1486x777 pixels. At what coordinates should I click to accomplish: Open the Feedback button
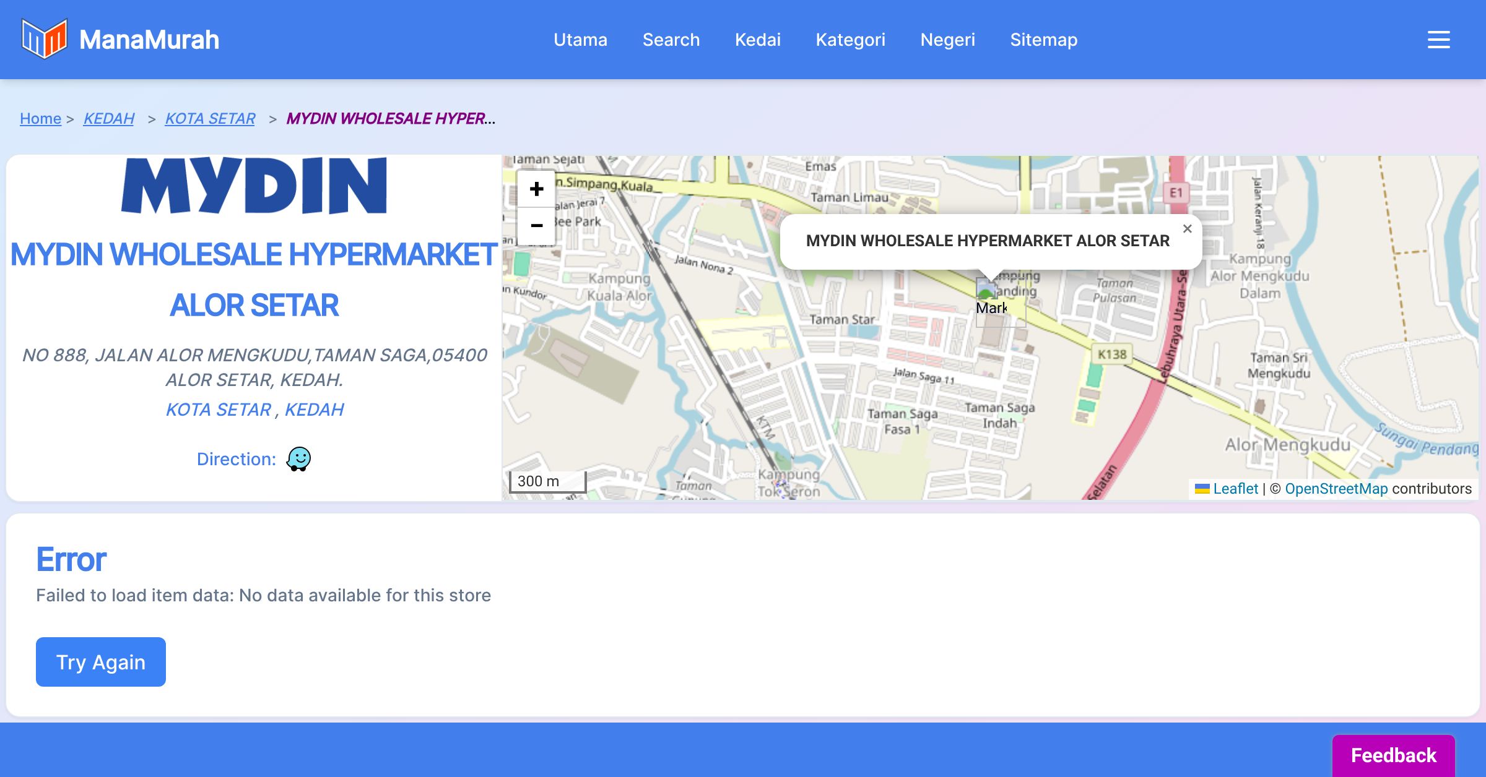1393,755
